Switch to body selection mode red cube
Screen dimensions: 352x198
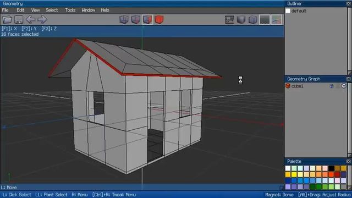click(159, 20)
